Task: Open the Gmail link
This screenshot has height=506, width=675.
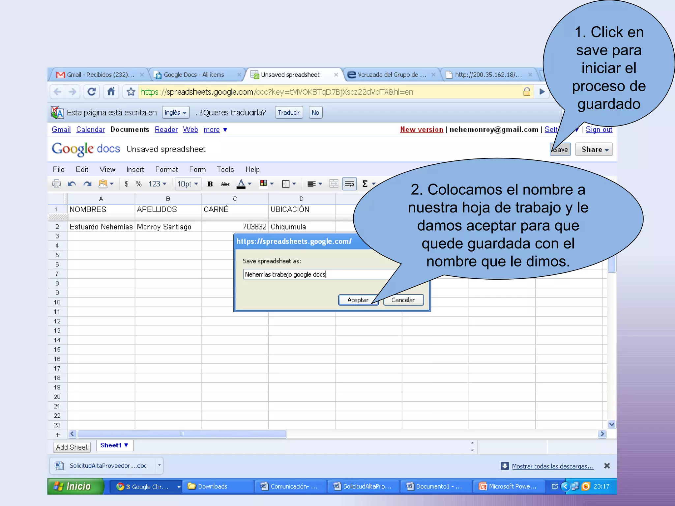Action: (x=61, y=129)
